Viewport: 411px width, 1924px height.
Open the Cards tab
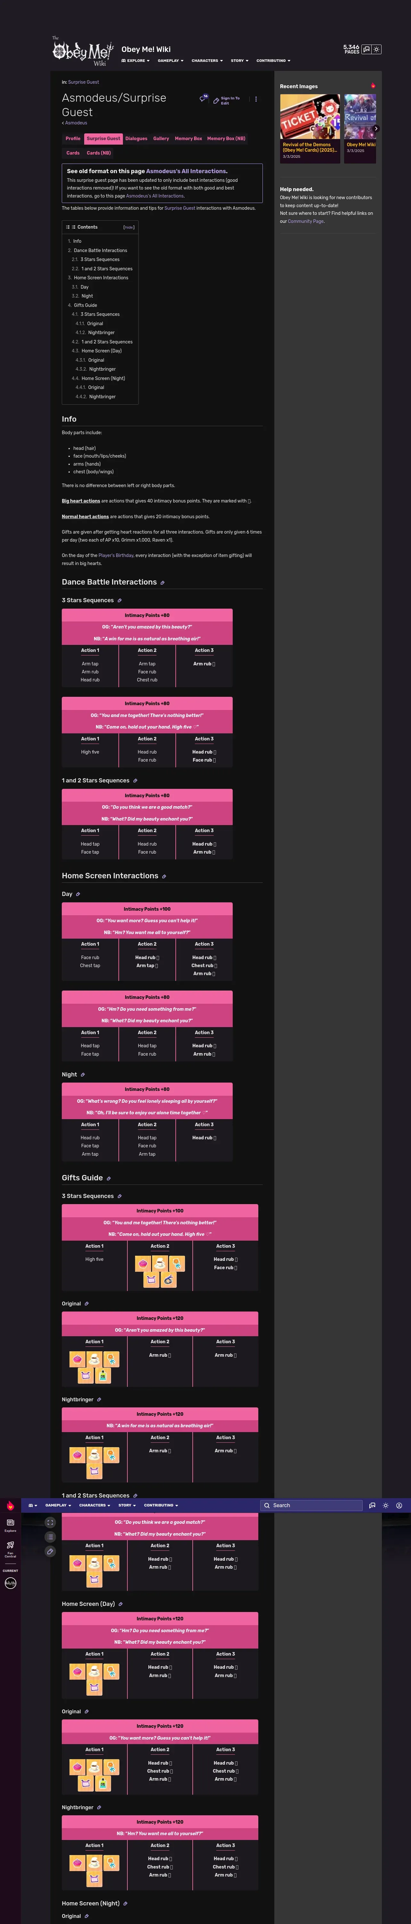[x=73, y=153]
